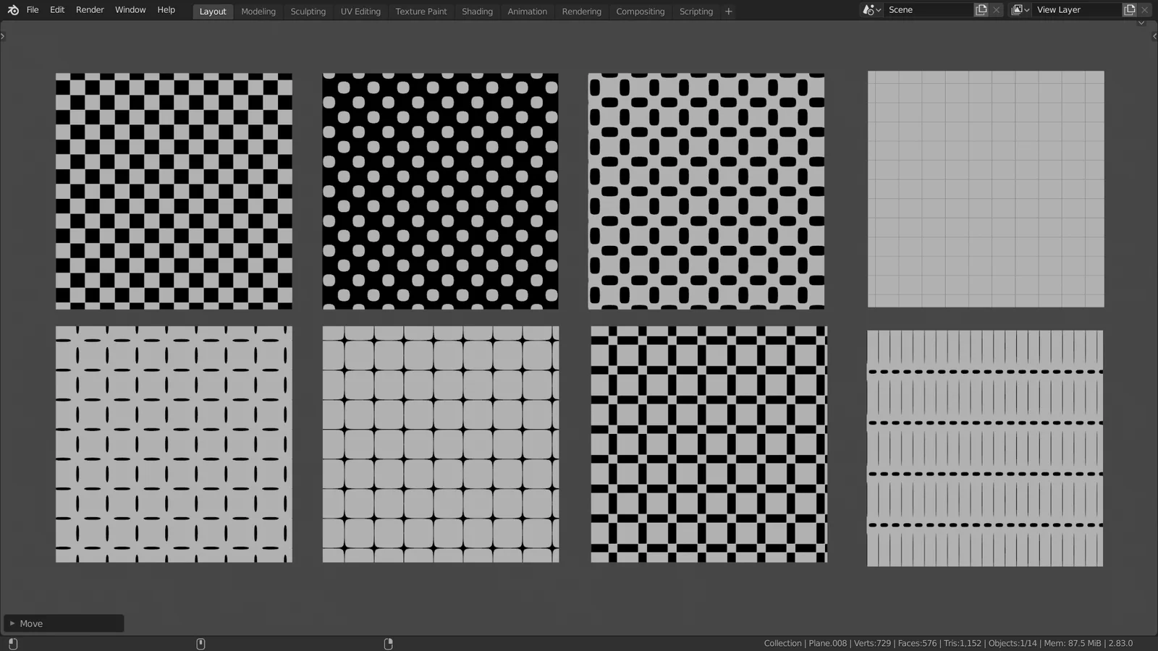Click the New Scene copy icon
Screen dimensions: 1158x651
(x=981, y=9)
